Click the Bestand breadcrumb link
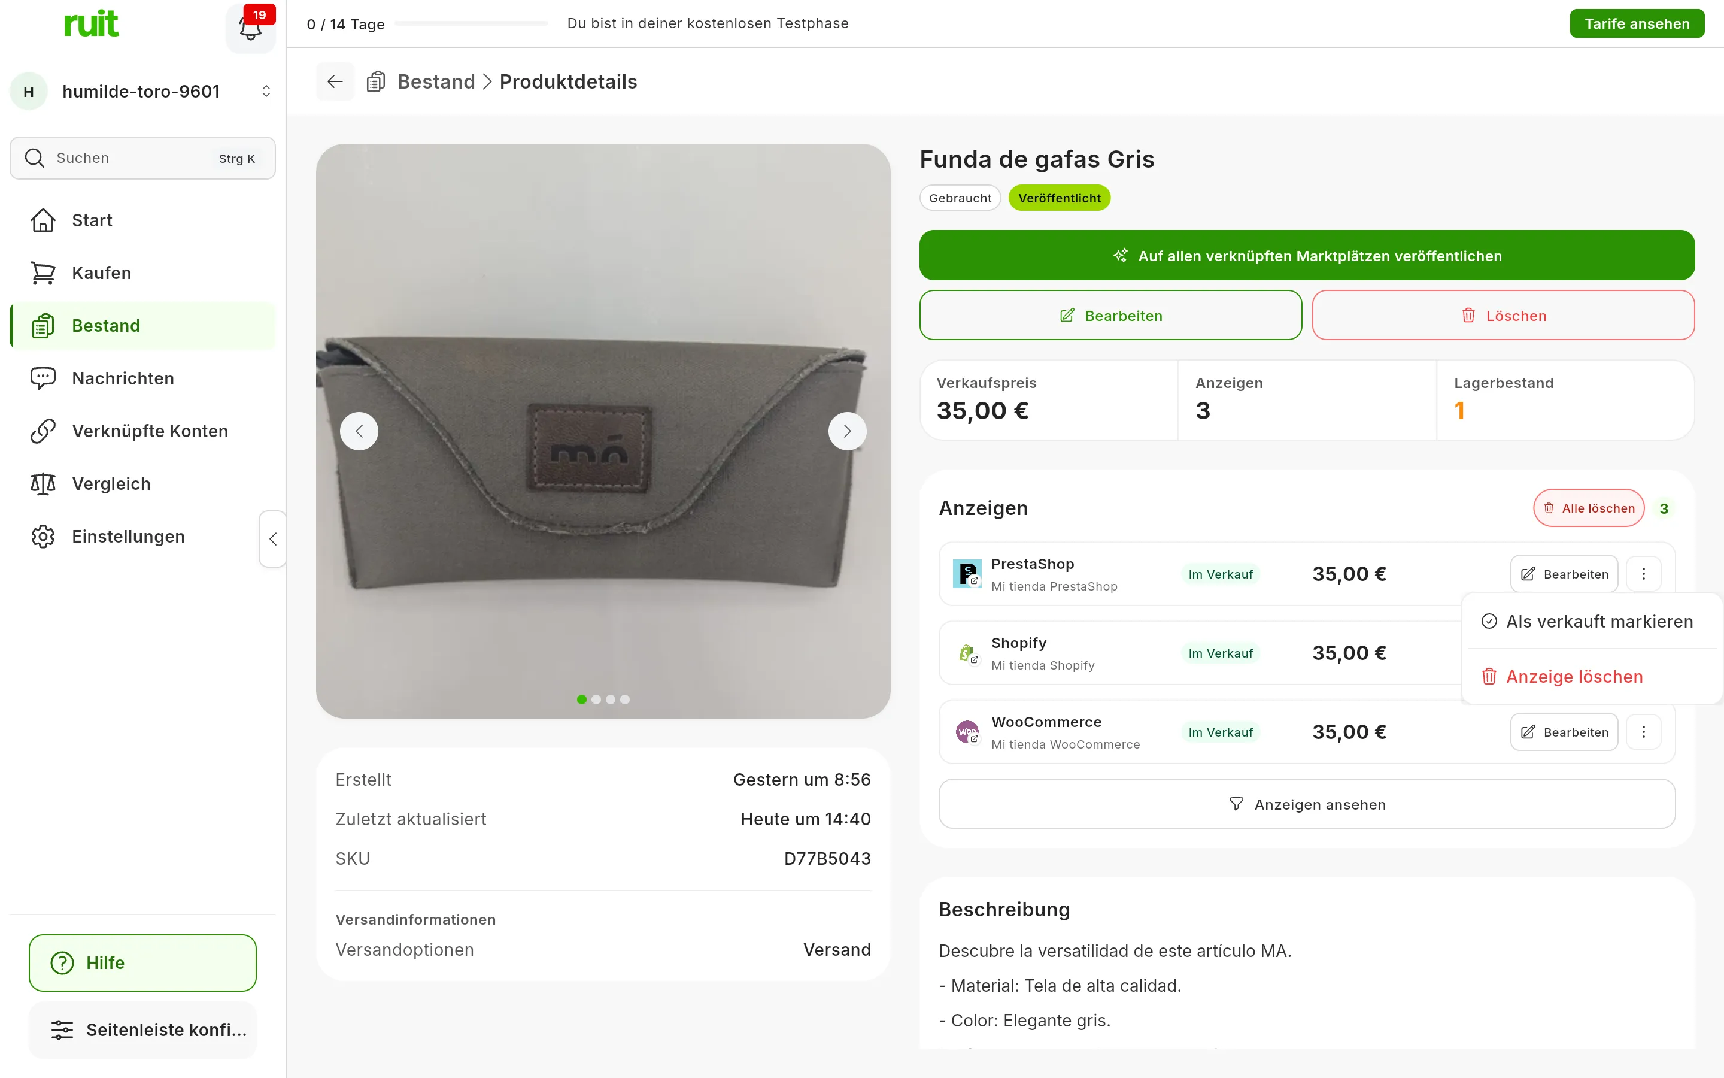This screenshot has height=1078, width=1724. (436, 82)
